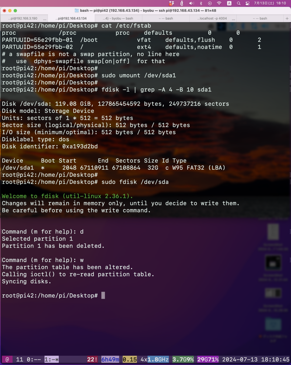The height and width of the screenshot is (365, 291).
Task: Switch to the localhost -p 4004 tab
Action: pos(213,18)
